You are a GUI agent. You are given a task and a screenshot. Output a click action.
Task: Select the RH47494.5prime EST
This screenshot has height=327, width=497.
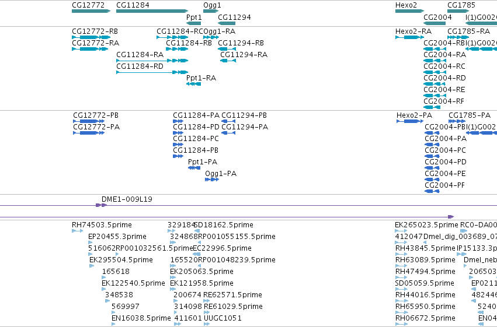[401, 277]
